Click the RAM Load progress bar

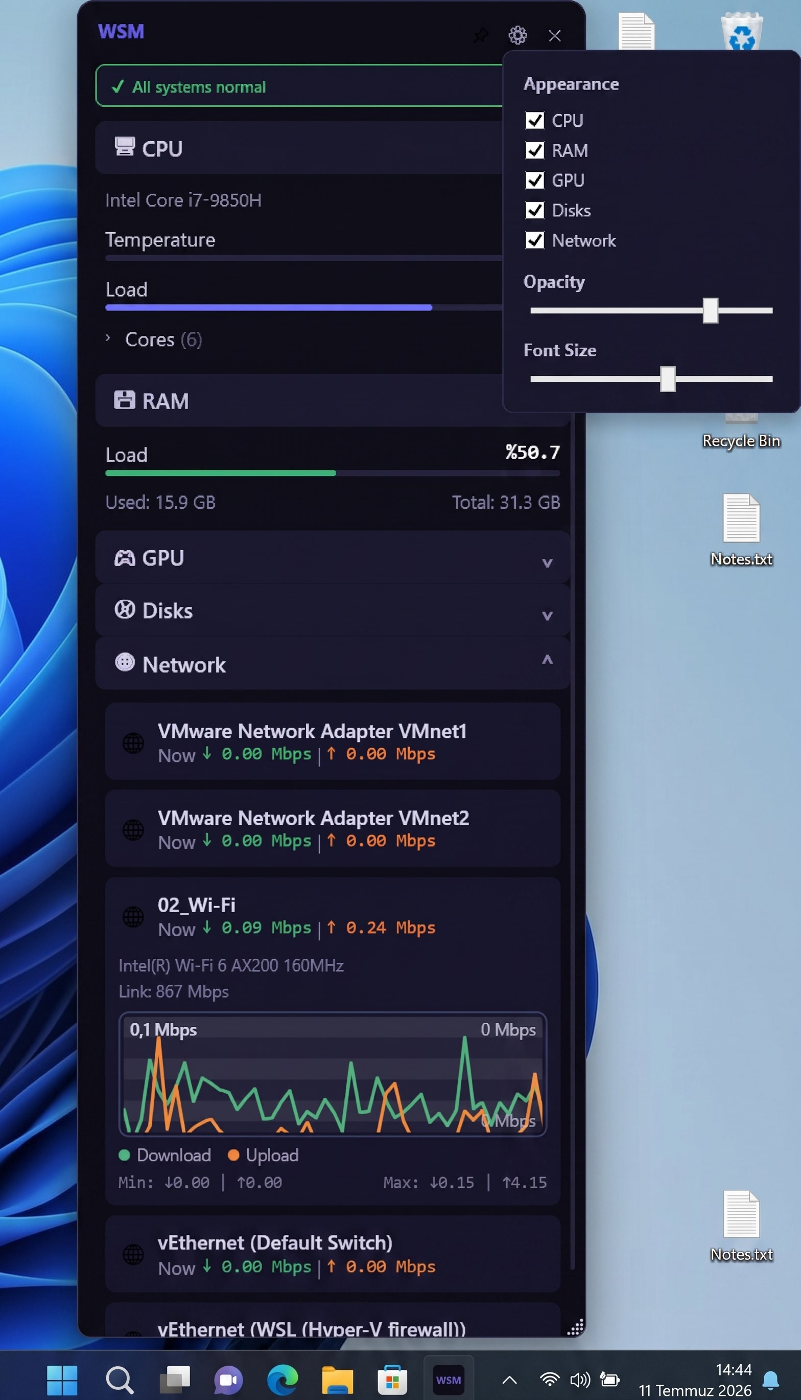pos(333,473)
